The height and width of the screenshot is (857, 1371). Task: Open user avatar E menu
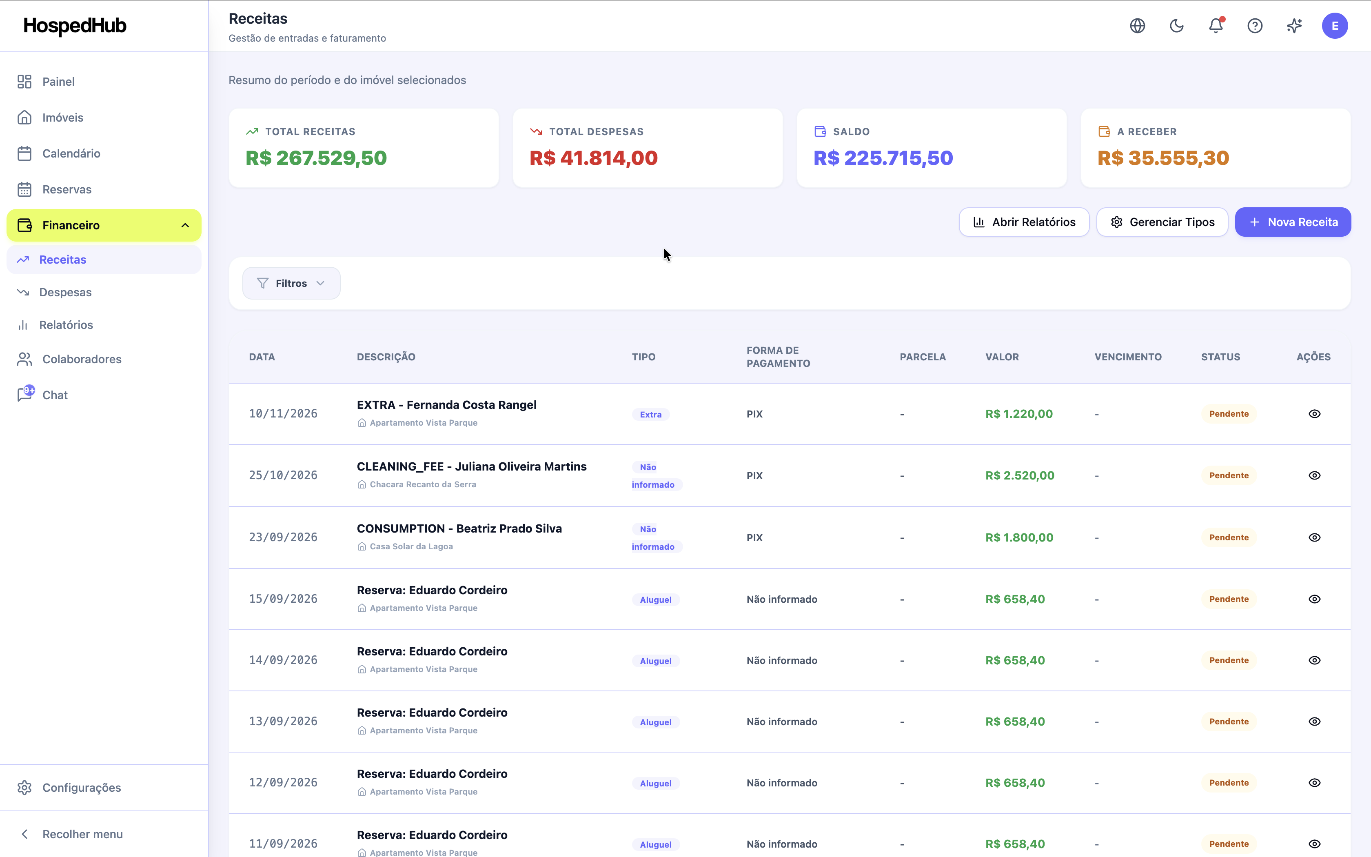click(1335, 25)
